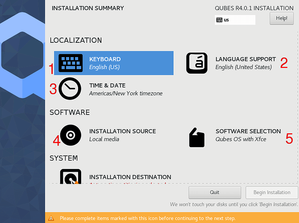
Task: Open LANGUAGE SUPPORT settings label
Action: coord(245,59)
